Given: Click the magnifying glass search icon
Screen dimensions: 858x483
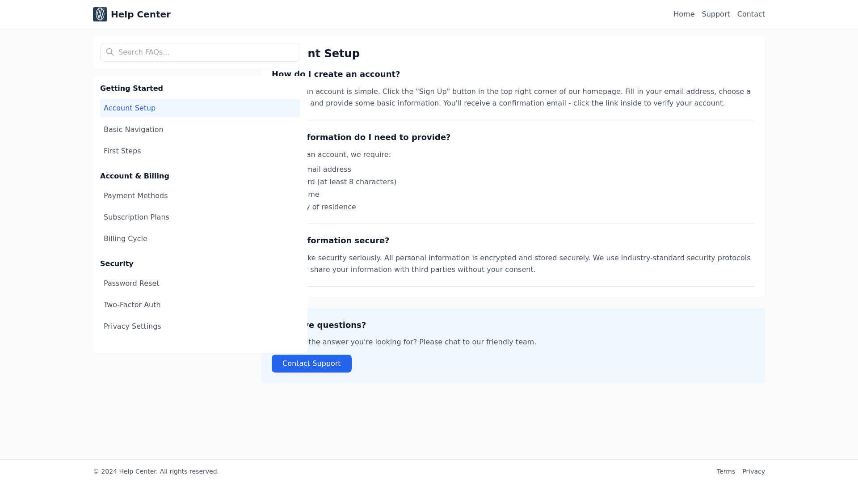Looking at the screenshot, I should click(x=110, y=52).
